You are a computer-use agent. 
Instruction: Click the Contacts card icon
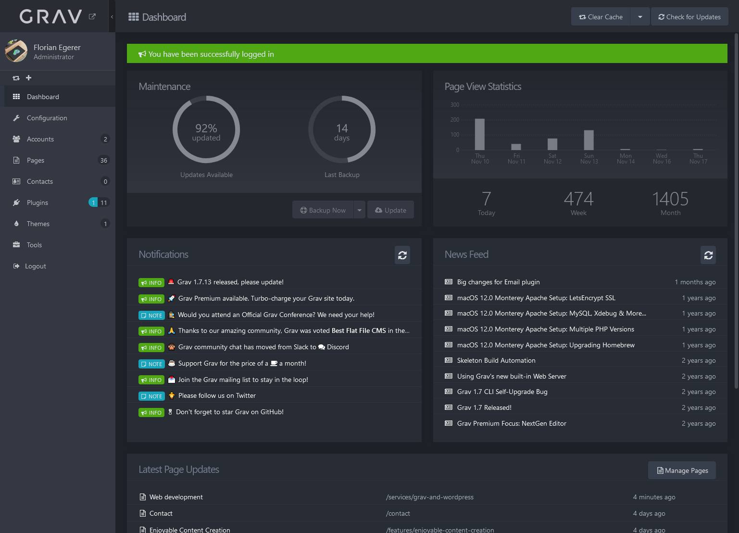(16, 181)
